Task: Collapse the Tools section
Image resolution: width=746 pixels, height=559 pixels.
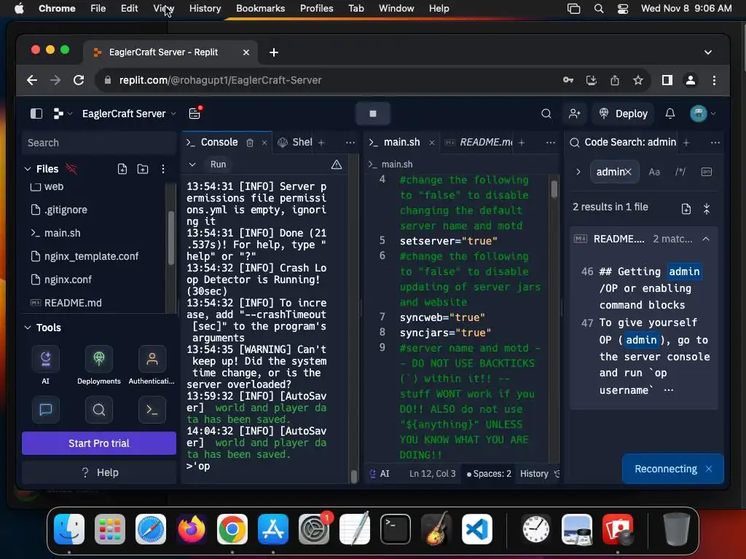Action: (x=28, y=328)
